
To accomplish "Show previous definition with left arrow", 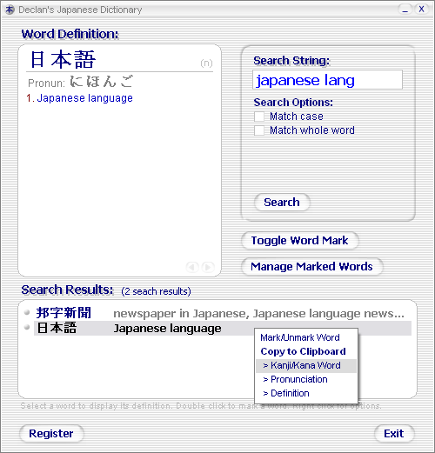I will (x=192, y=267).
